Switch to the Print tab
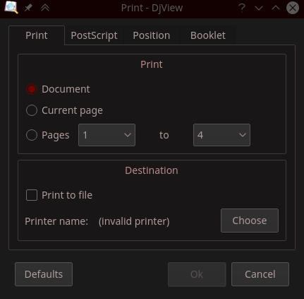304x299 pixels. (37, 35)
